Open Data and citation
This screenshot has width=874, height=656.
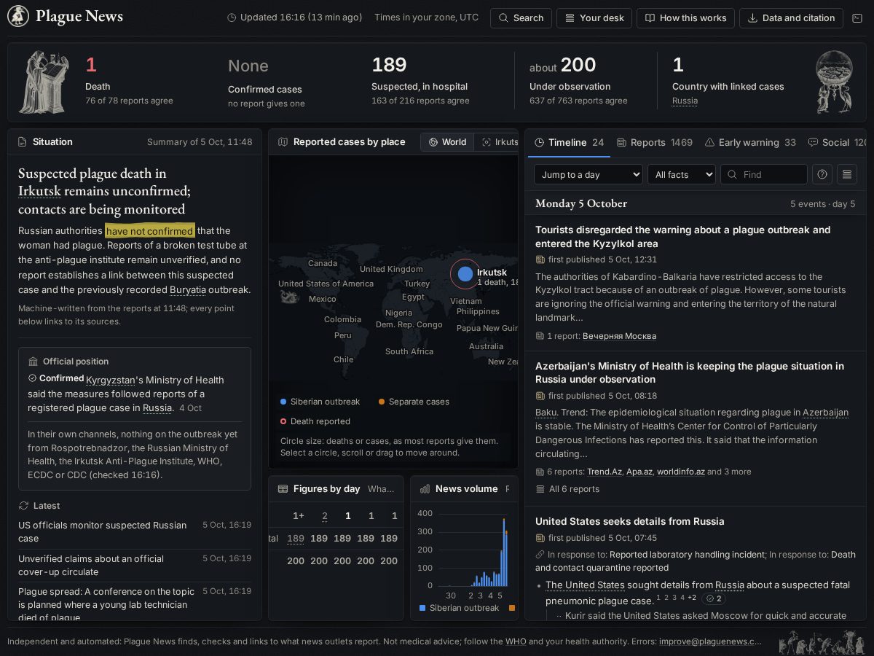click(x=791, y=18)
